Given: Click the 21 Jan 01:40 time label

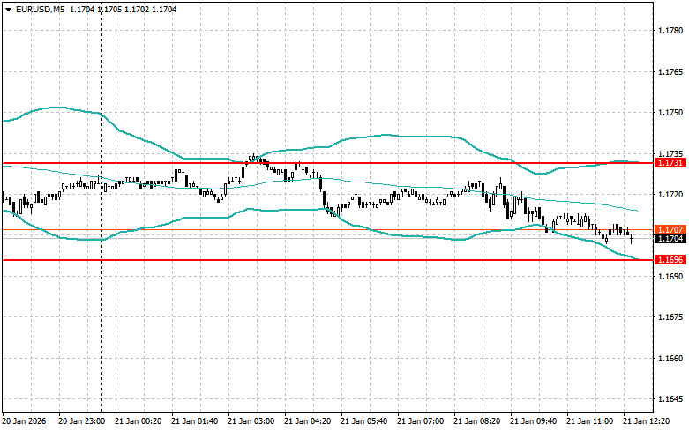Looking at the screenshot, I should [195, 421].
